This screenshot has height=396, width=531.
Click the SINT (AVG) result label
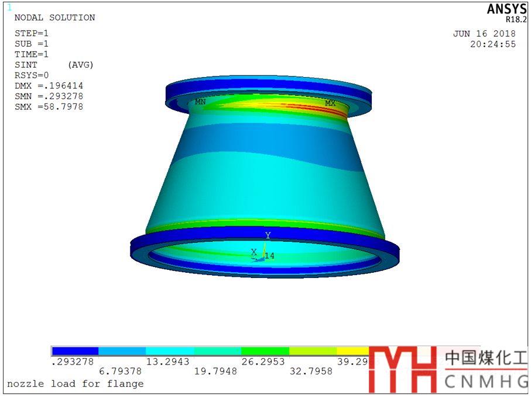(x=54, y=65)
